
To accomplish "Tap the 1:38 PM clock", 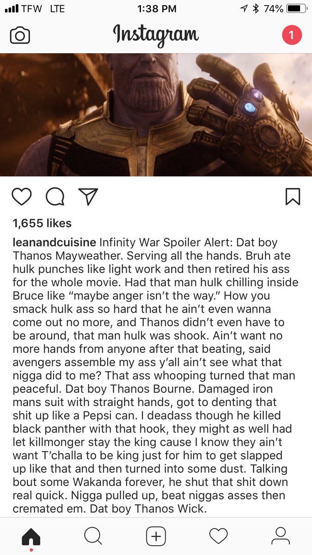I will coord(157,8).
